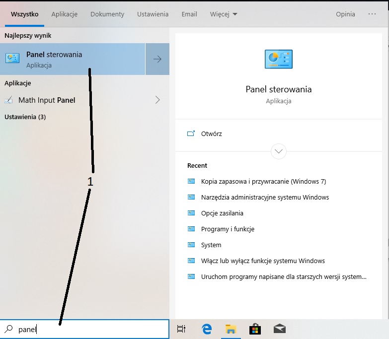
Task: Click icon beside Kopia zapasowa i przywracanie
Action: click(x=191, y=181)
